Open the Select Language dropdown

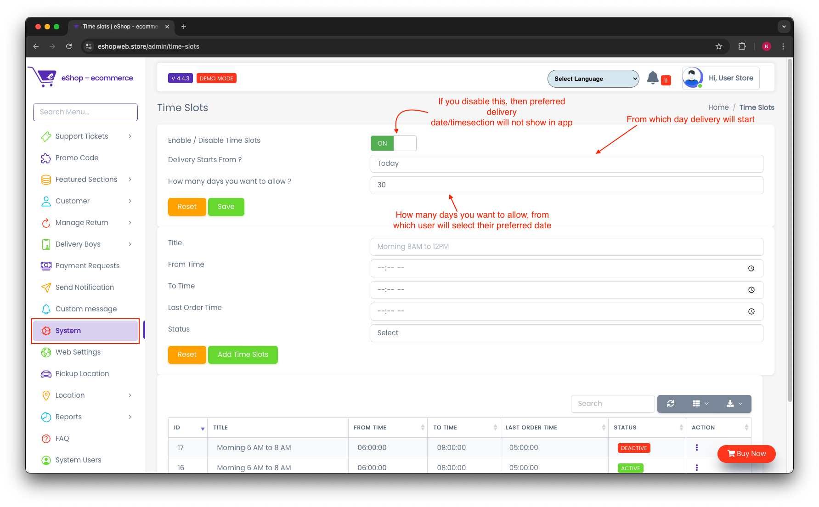pos(593,79)
